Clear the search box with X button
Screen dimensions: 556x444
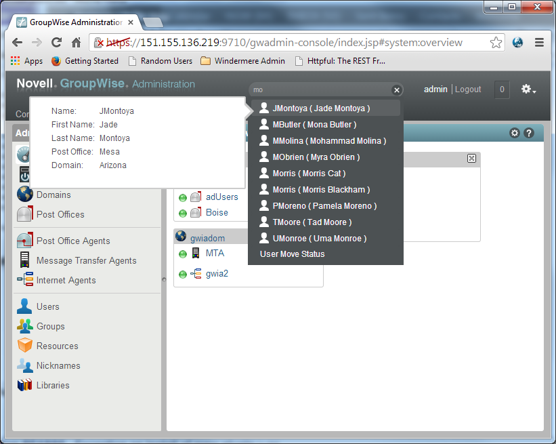(397, 90)
